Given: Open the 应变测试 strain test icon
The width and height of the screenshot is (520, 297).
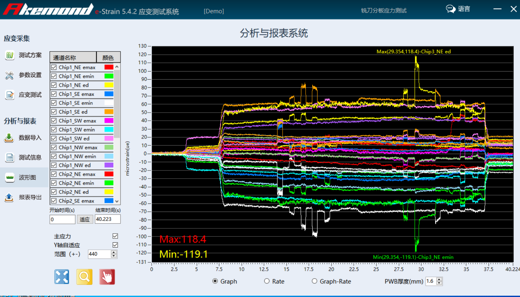Looking at the screenshot, I should pyautogui.click(x=10, y=95).
